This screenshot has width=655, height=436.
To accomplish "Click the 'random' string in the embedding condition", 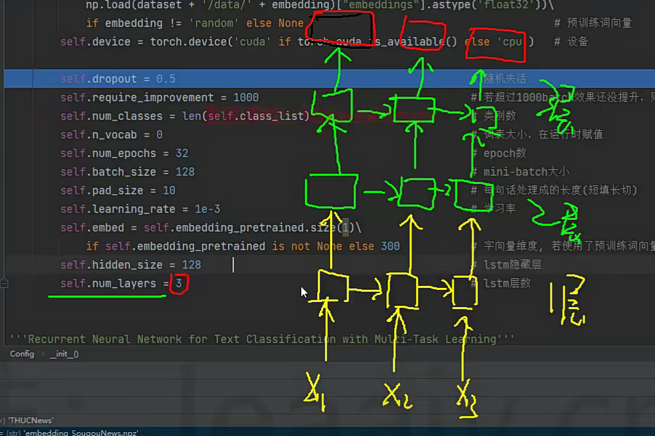I will point(219,23).
